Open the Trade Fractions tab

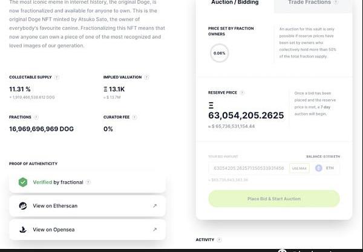309,3
